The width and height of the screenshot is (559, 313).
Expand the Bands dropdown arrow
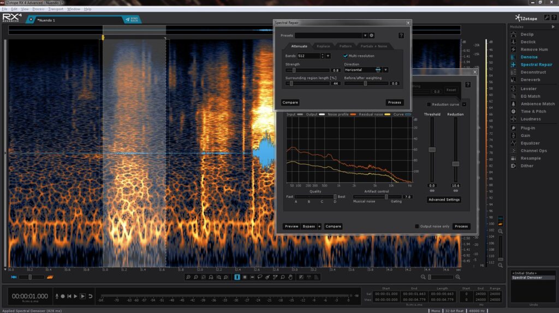click(328, 56)
